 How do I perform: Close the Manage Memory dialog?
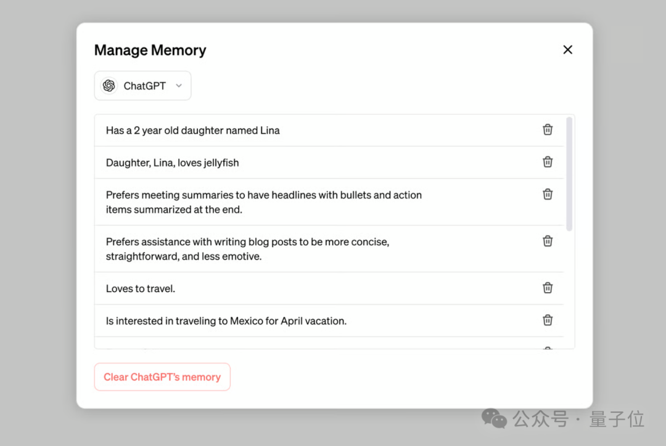point(568,50)
